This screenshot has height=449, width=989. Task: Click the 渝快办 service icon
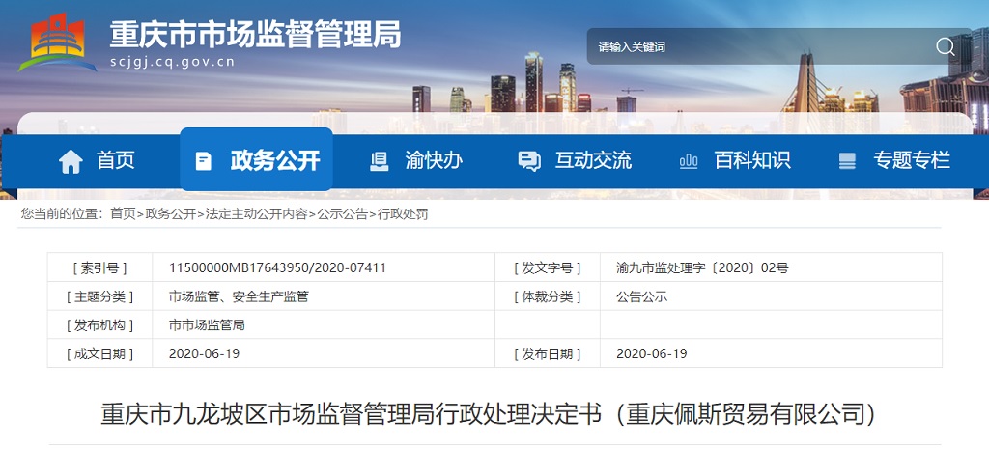(380, 161)
